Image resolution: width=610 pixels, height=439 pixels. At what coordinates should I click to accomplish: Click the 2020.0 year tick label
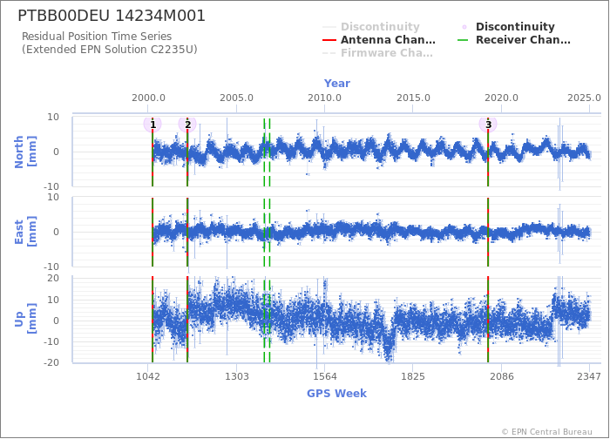click(501, 98)
